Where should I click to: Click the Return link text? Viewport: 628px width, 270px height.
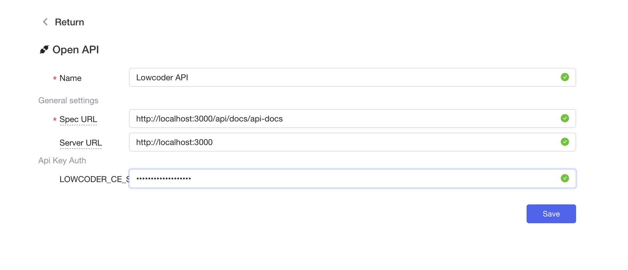(69, 22)
